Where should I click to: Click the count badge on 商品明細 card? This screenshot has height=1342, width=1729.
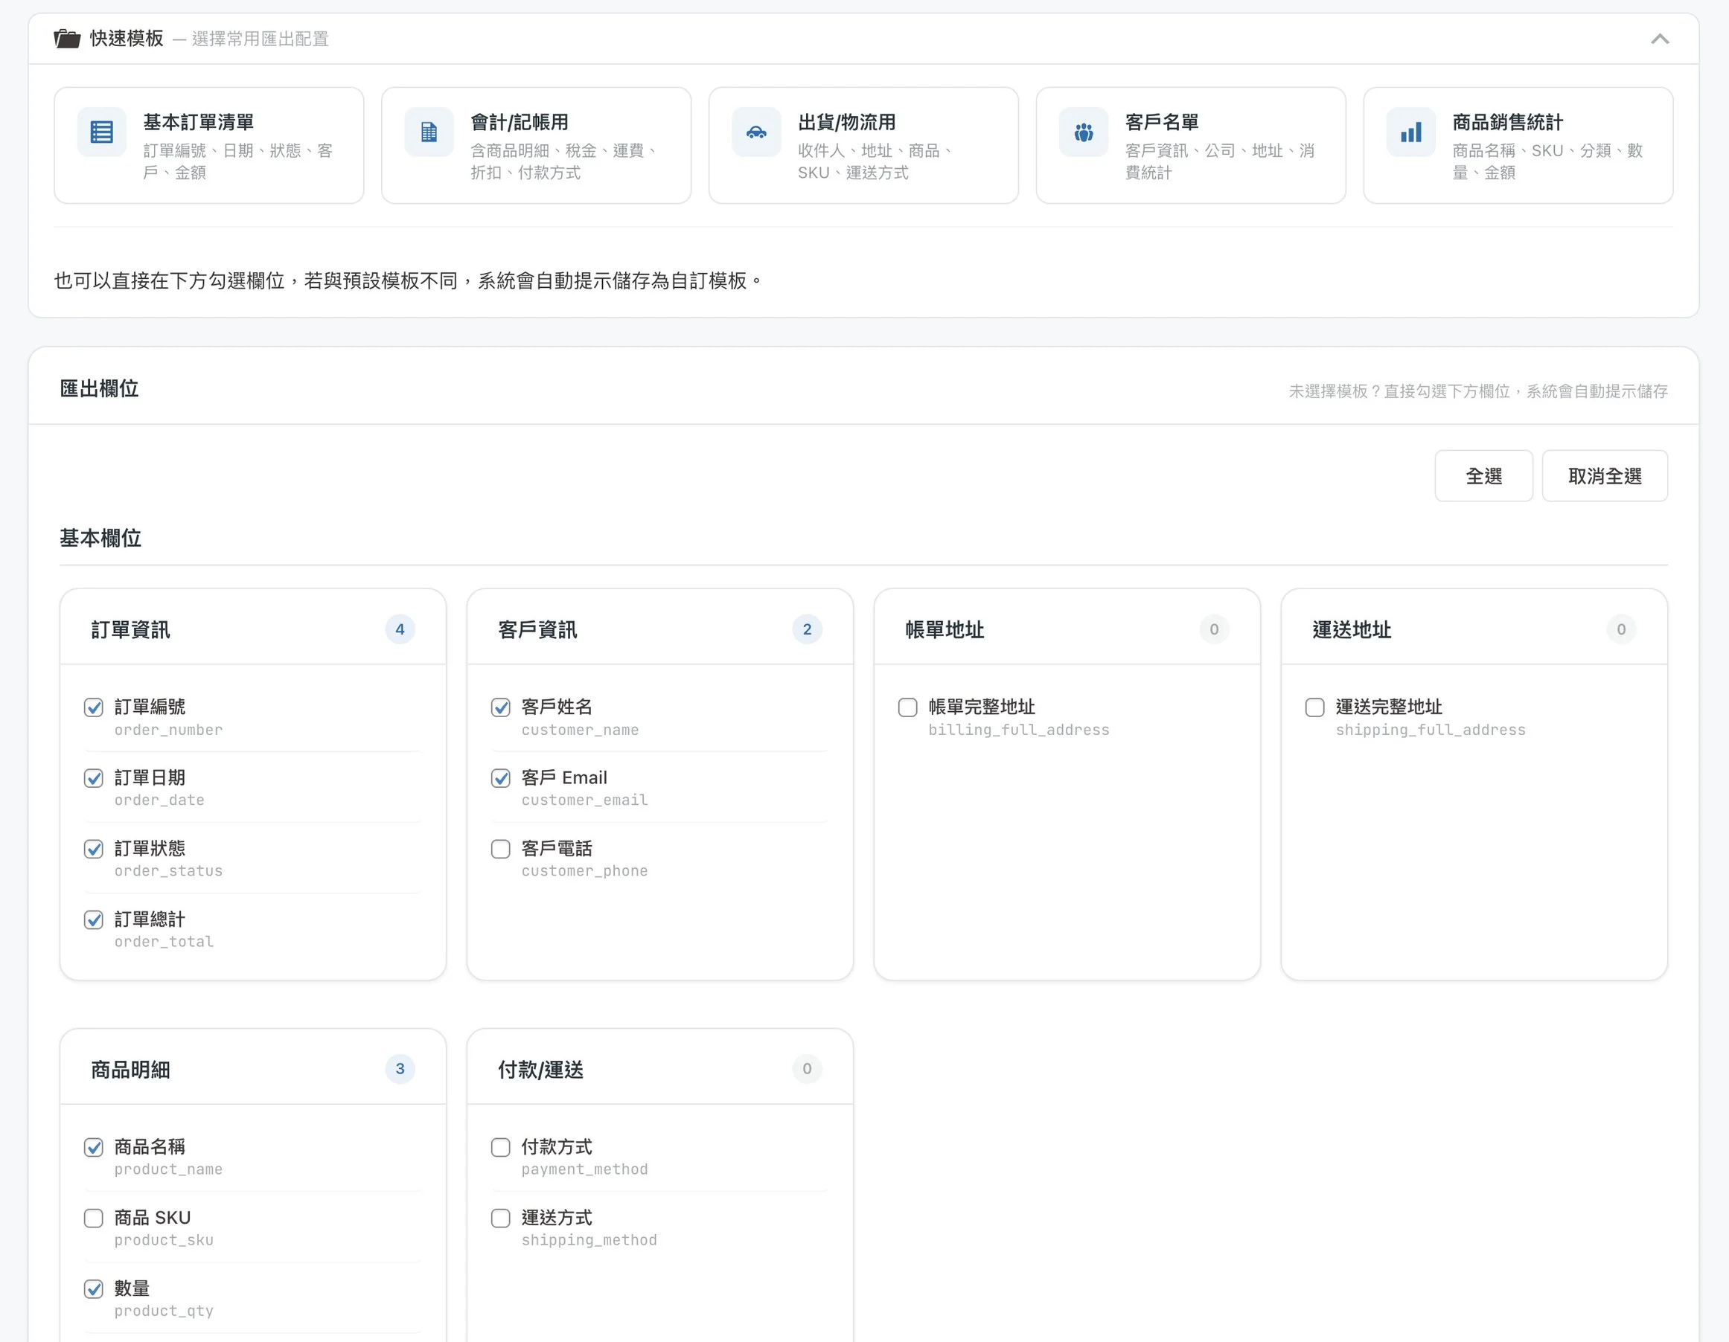click(x=400, y=1069)
